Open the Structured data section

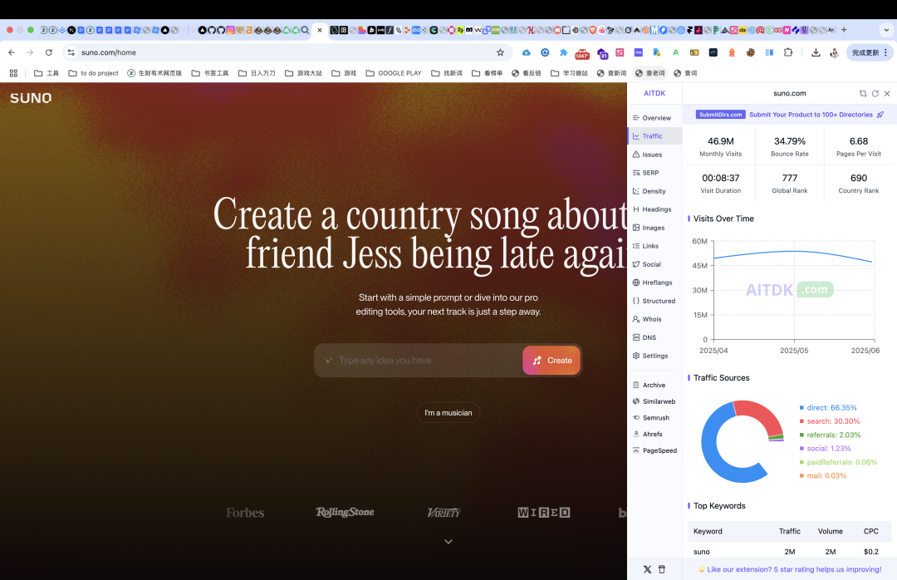[652, 301]
